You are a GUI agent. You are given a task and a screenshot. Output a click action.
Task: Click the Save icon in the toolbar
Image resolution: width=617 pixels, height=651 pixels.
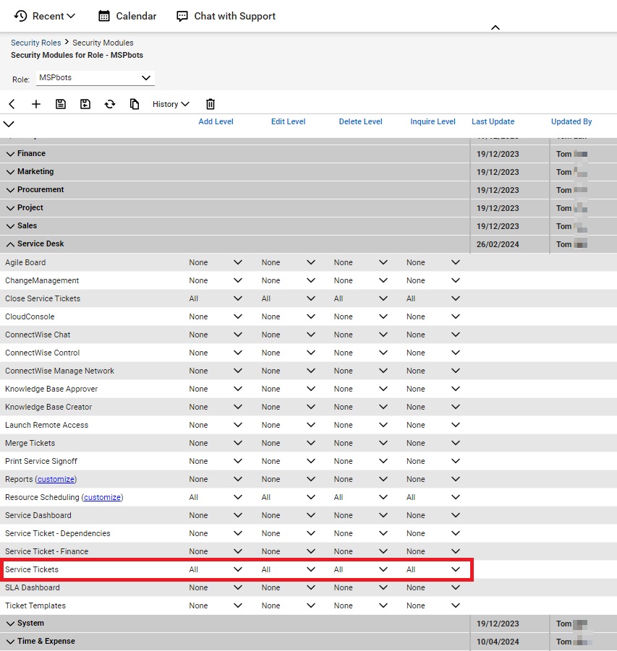point(61,104)
